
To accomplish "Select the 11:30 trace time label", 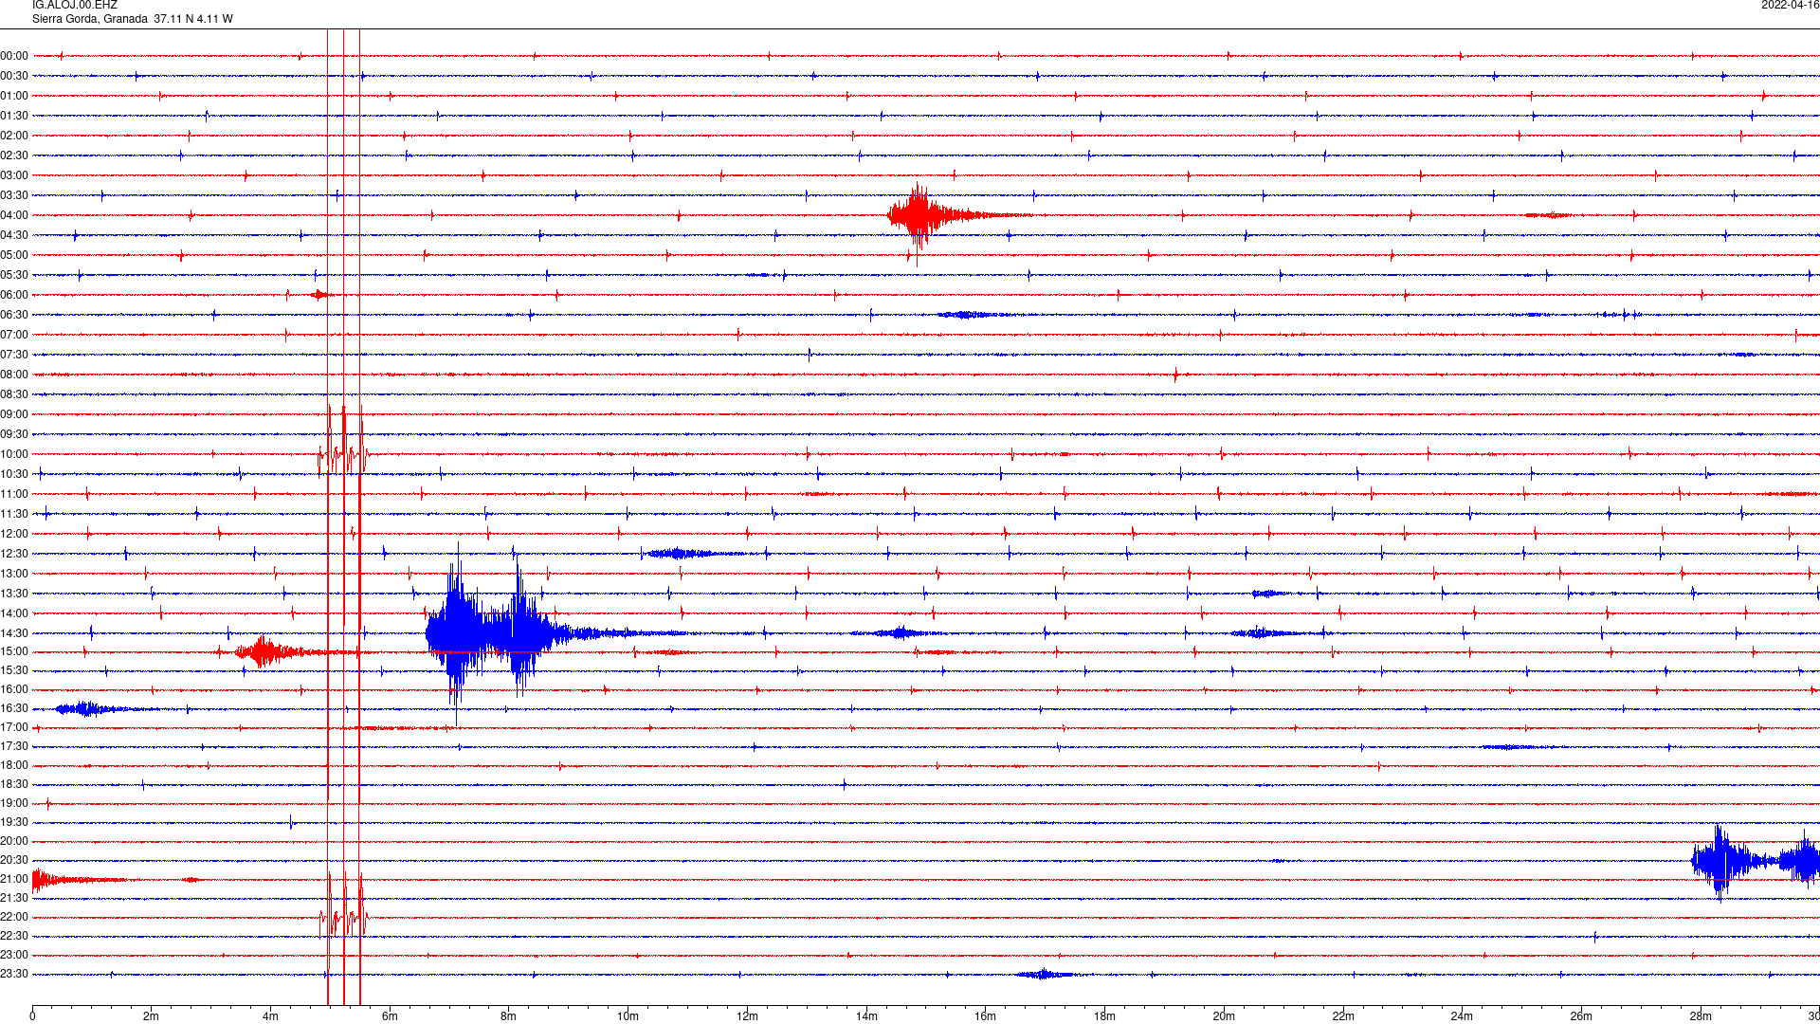I will [14, 514].
